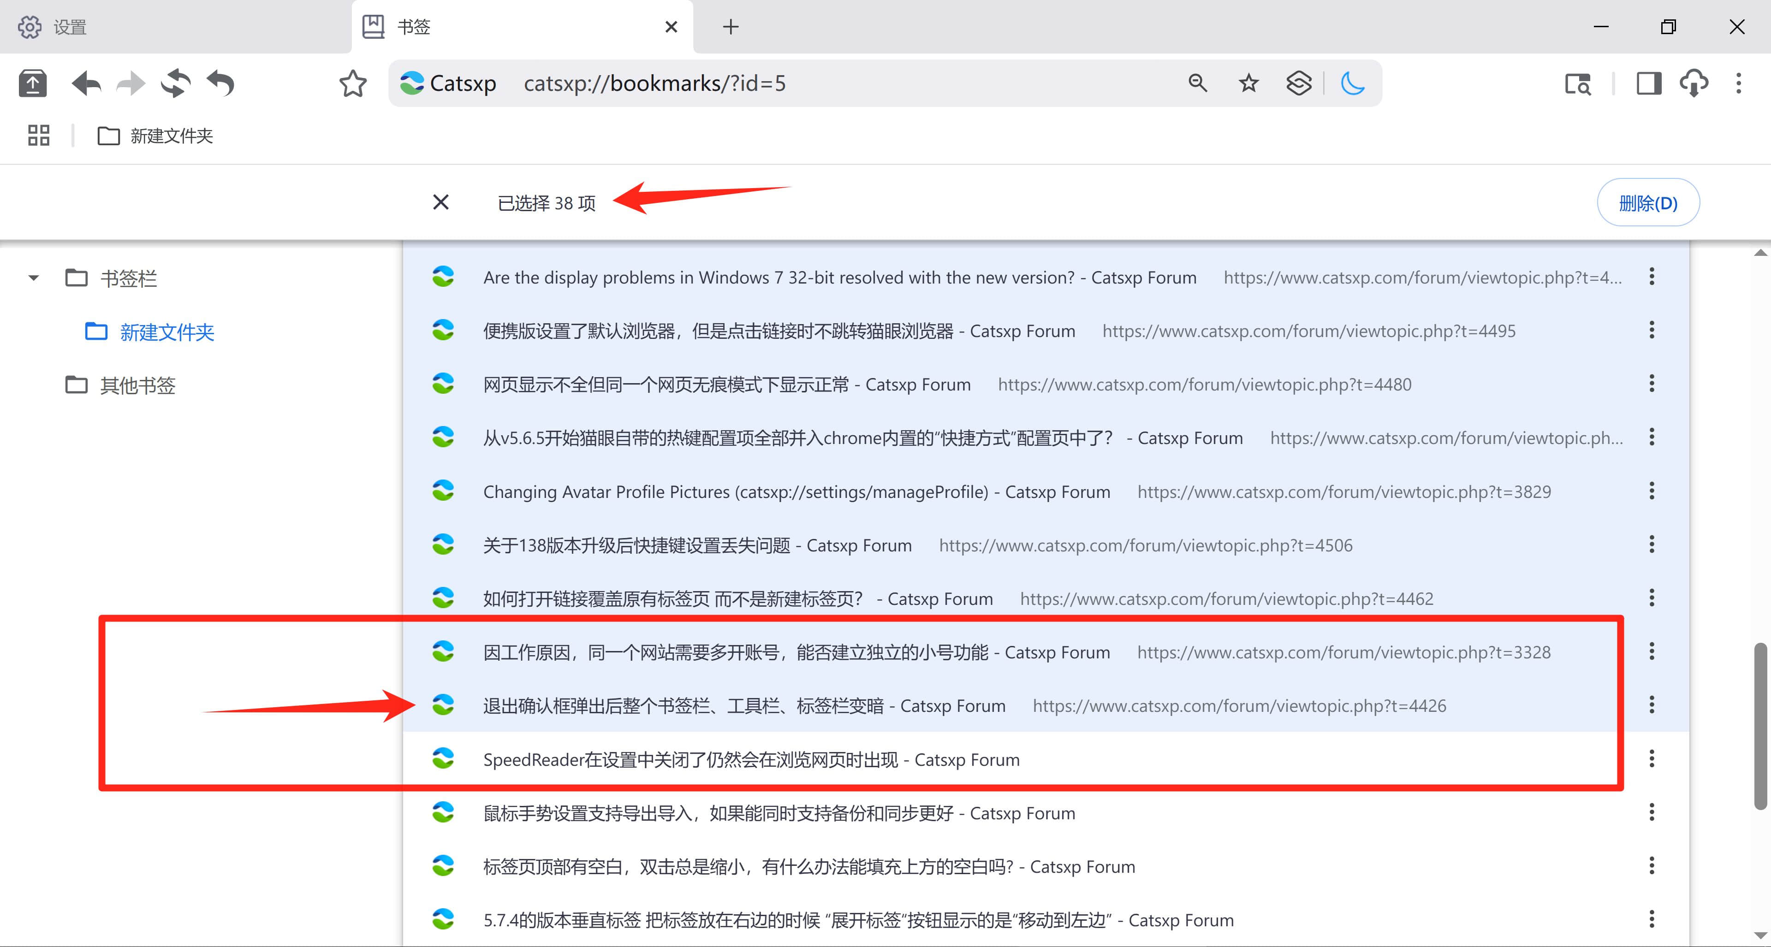Click the star icon left of address bar
This screenshot has width=1771, height=947.
[x=353, y=84]
